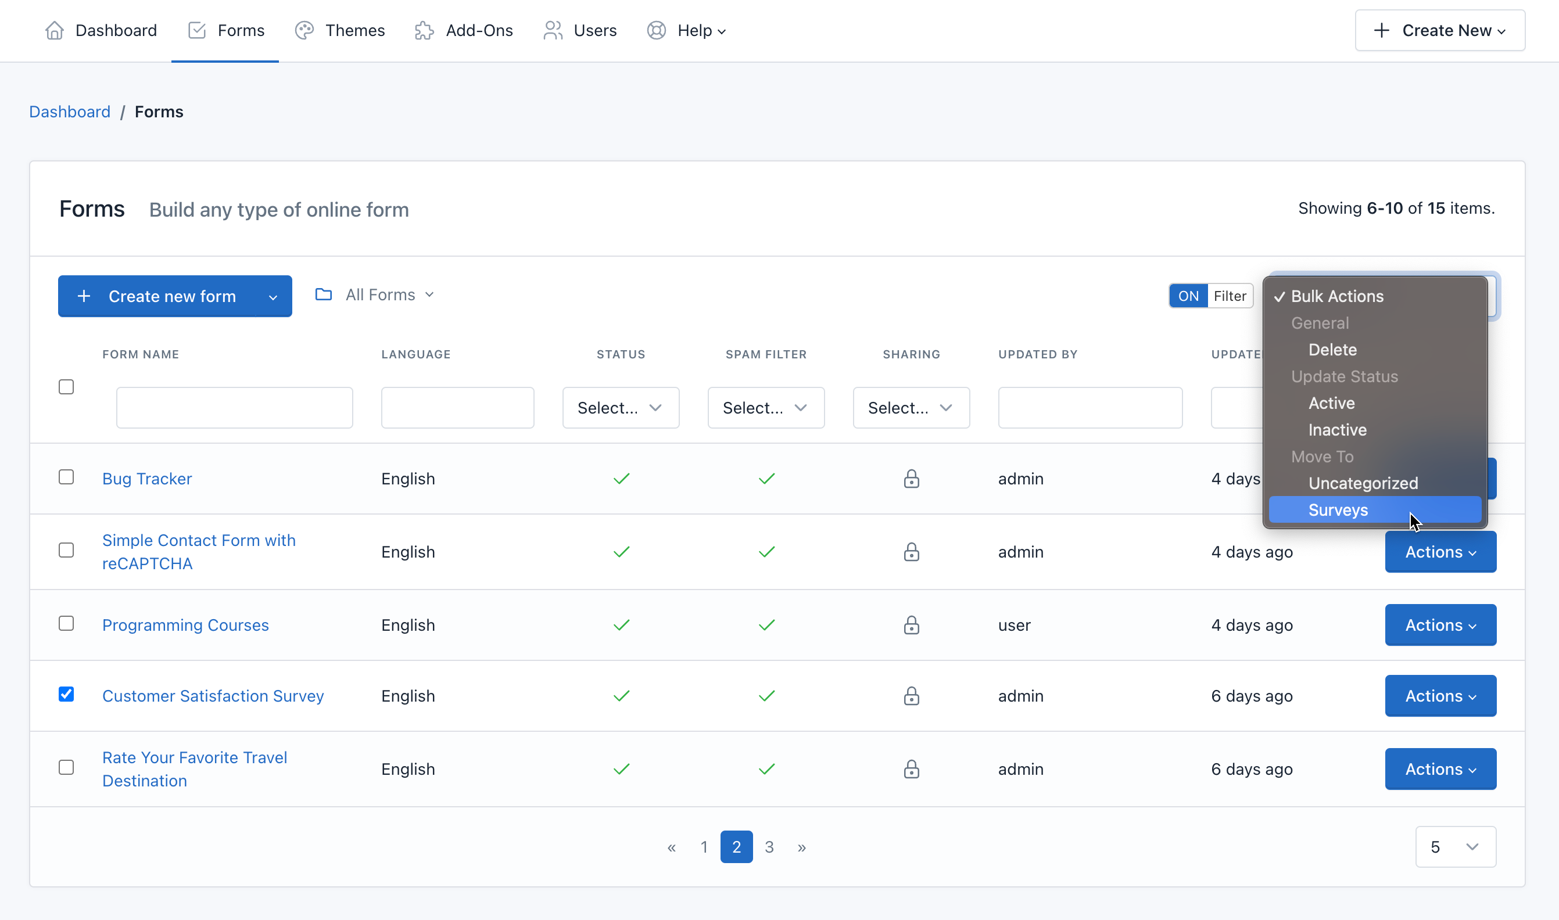This screenshot has height=920, width=1559.
Task: Select Delete from Bulk Actions menu
Action: 1334,350
